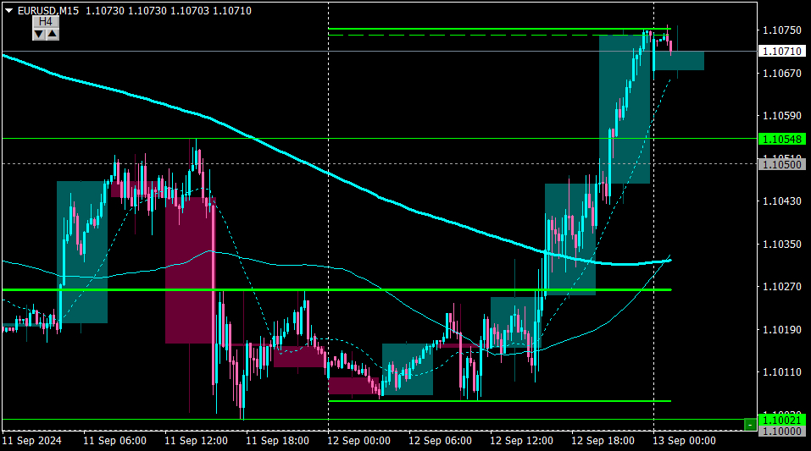Viewport: 811px width, 451px height.
Task: Click the 13 Sep 00:00 time label
Action: pos(684,441)
